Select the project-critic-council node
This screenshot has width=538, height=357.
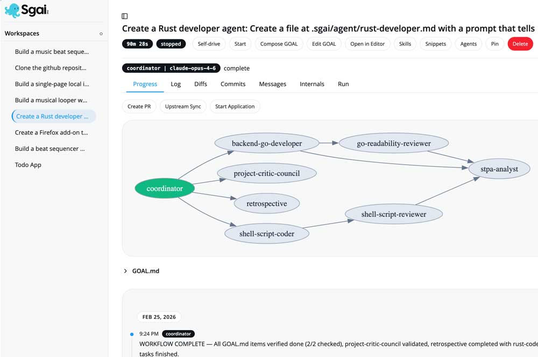[x=267, y=173]
